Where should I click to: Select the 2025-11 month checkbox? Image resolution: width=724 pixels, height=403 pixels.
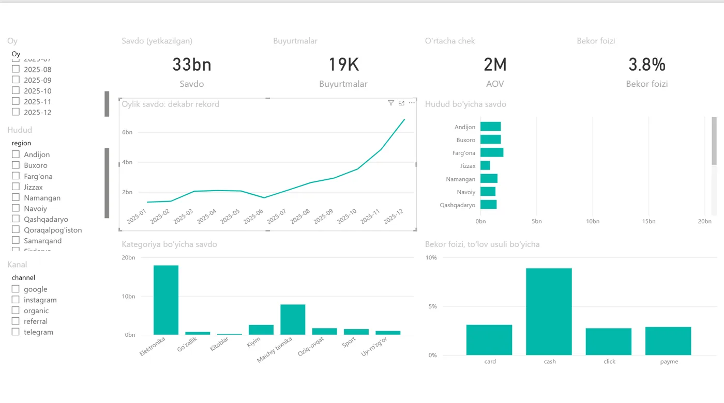(16, 101)
